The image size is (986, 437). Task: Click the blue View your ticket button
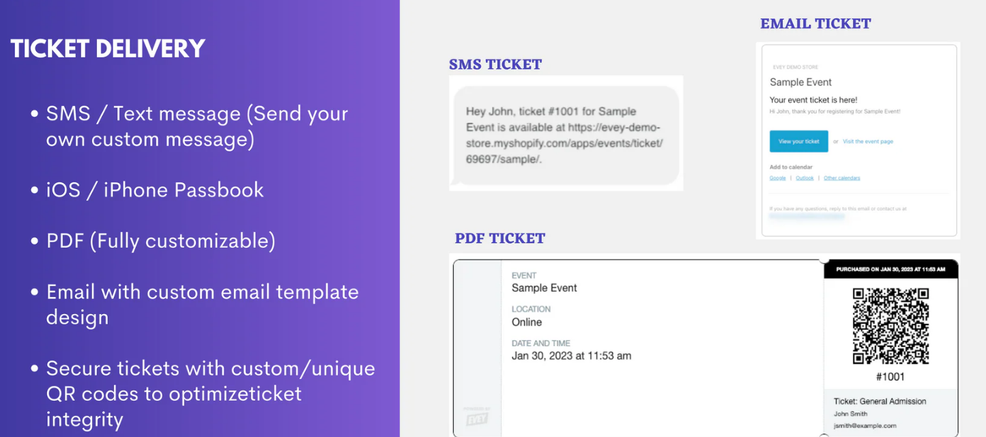[x=798, y=141]
